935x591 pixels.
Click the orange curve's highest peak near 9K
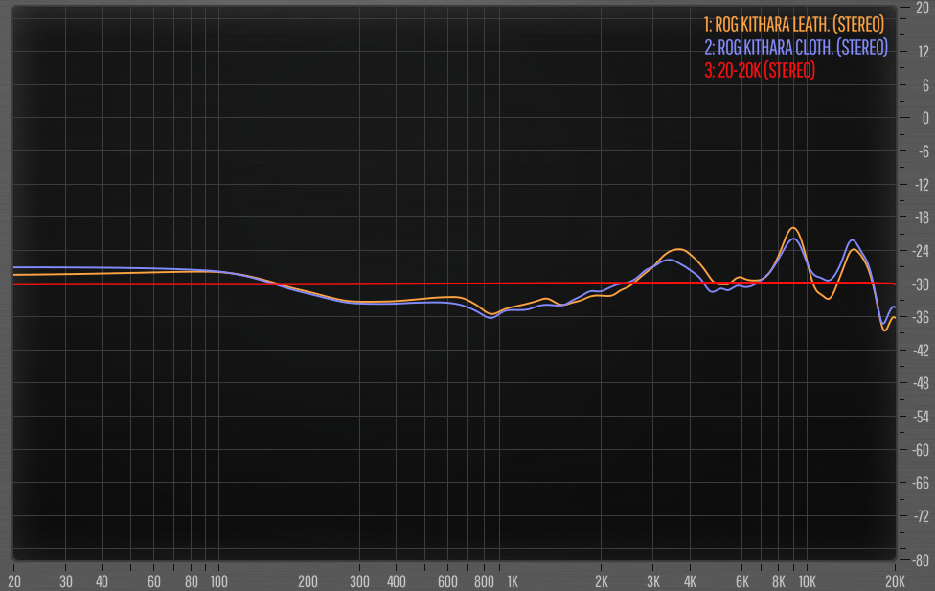[x=792, y=228]
